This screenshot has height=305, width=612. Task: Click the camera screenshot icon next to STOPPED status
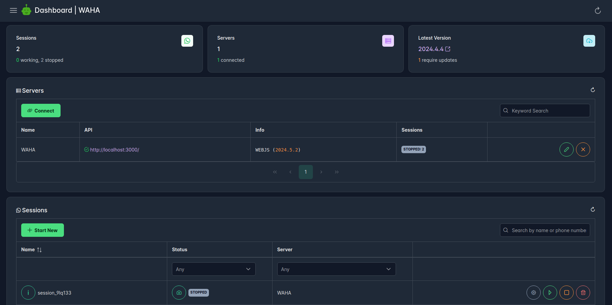pos(179,293)
